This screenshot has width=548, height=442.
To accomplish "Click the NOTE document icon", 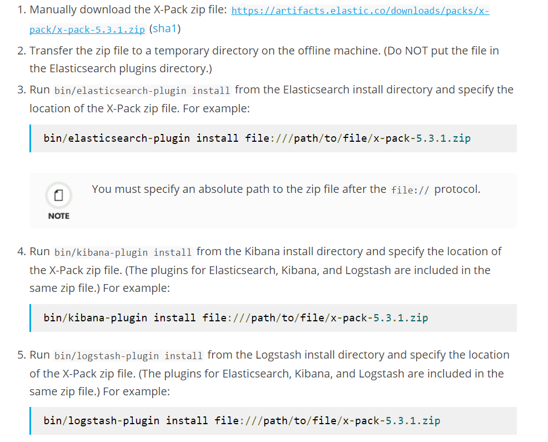I will (x=59, y=195).
